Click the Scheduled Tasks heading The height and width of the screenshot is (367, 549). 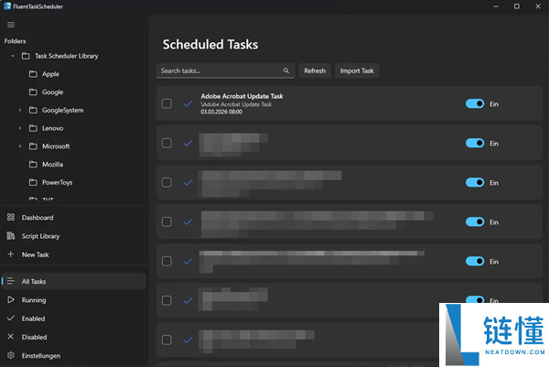point(210,45)
